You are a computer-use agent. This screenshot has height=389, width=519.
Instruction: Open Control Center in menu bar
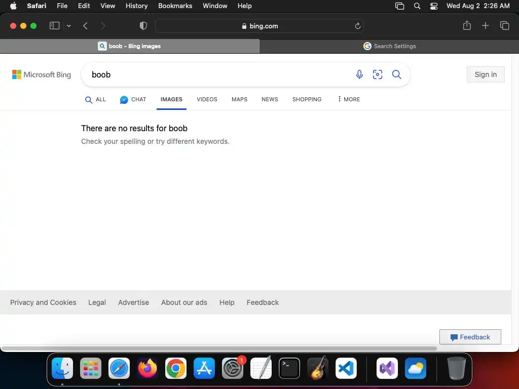tap(434, 6)
